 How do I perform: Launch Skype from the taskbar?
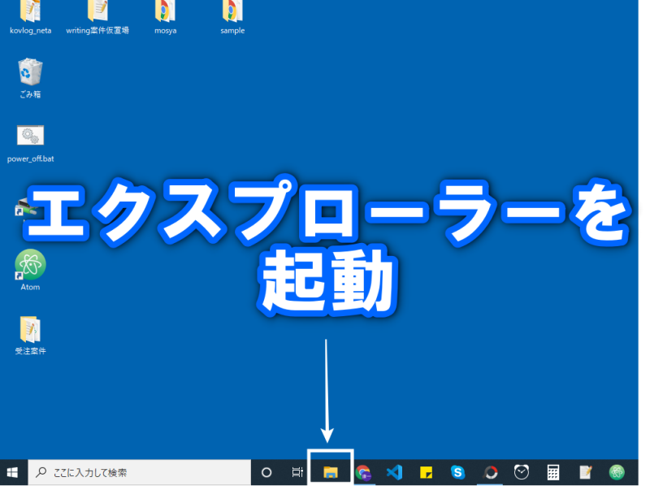coord(457,472)
